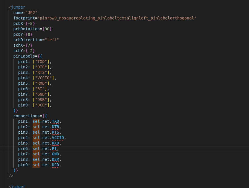The image size is (249, 188).
Task: Click the "VCCIO" label string for pin4
Action: point(43,78)
